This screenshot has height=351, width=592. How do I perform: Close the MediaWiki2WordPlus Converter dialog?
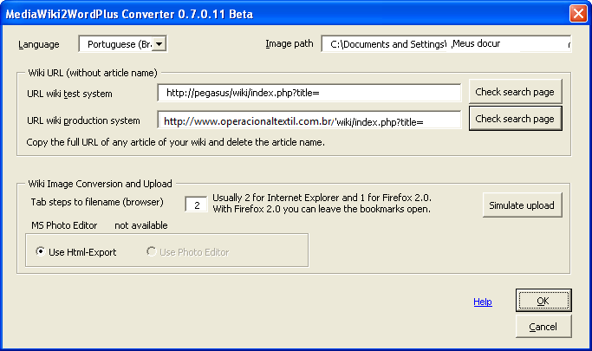pyautogui.click(x=578, y=13)
